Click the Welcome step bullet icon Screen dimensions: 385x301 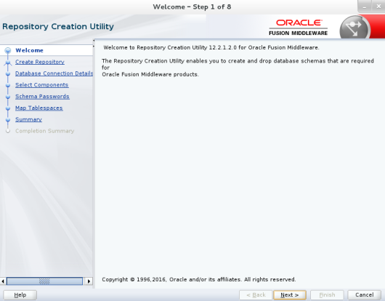click(8, 50)
